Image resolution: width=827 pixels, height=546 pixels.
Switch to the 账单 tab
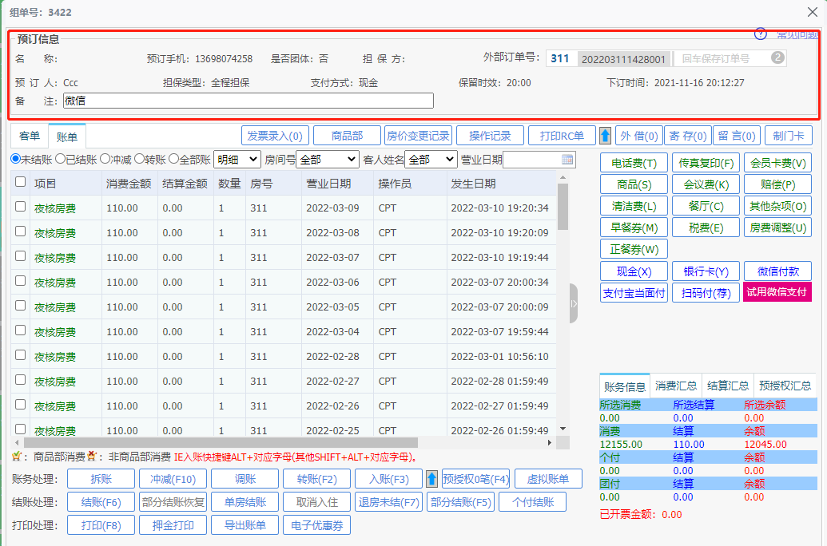pyautogui.click(x=67, y=136)
